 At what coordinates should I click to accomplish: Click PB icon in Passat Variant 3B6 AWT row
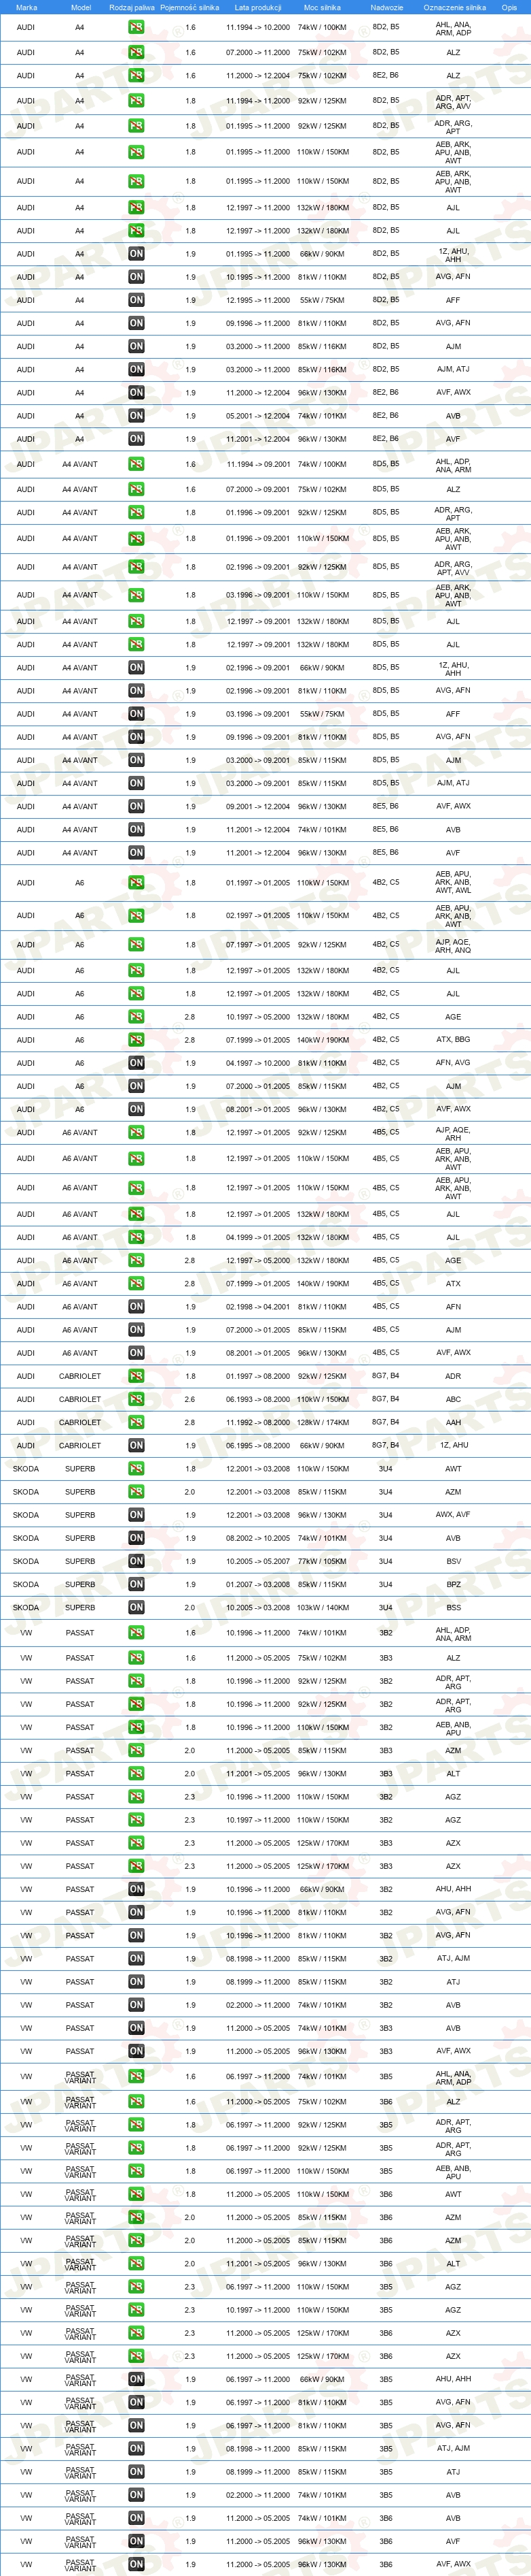[136, 2194]
